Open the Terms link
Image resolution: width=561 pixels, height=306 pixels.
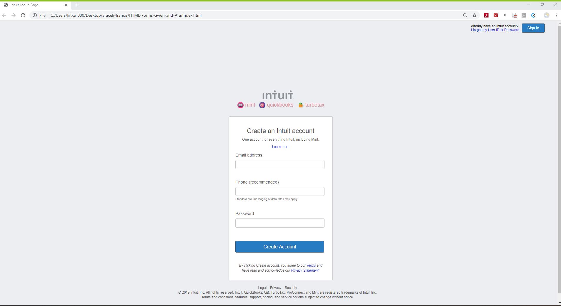[311, 265]
